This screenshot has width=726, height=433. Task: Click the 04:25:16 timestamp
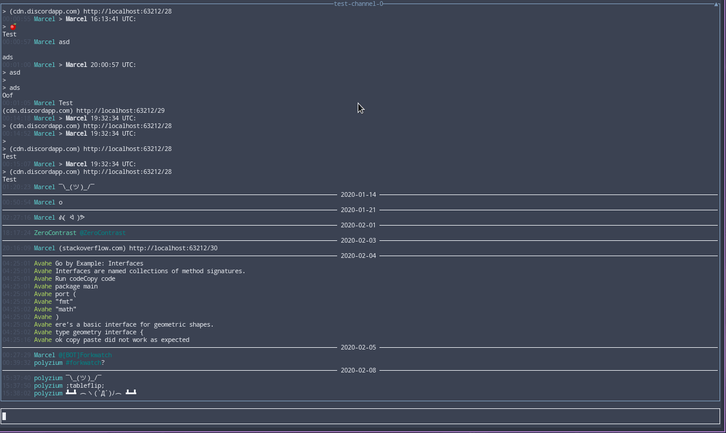[x=16, y=340]
